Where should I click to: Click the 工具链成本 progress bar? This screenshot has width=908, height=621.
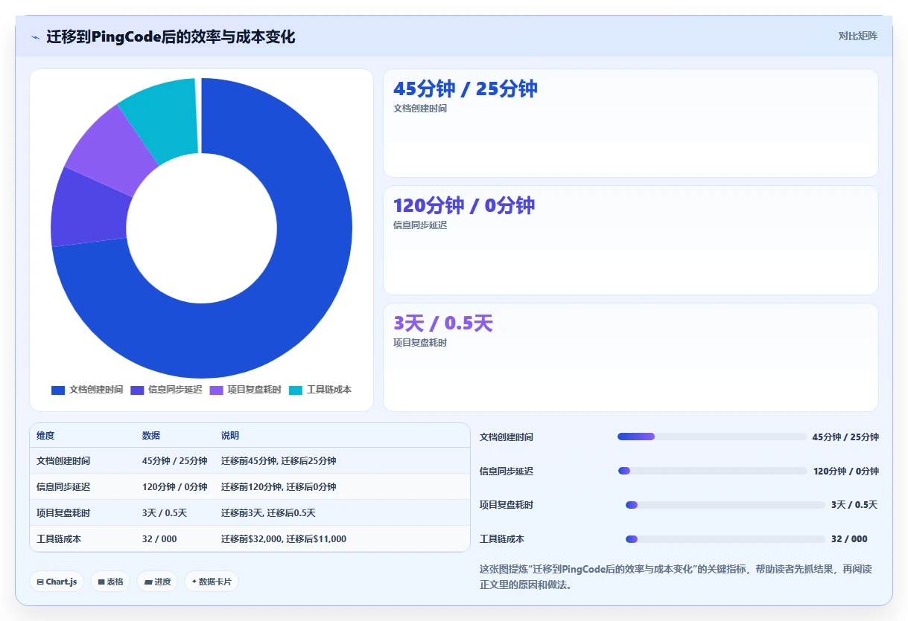tap(726, 539)
